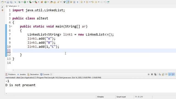Select the Console tab
Screen dimensions: 176x99
[45, 75]
